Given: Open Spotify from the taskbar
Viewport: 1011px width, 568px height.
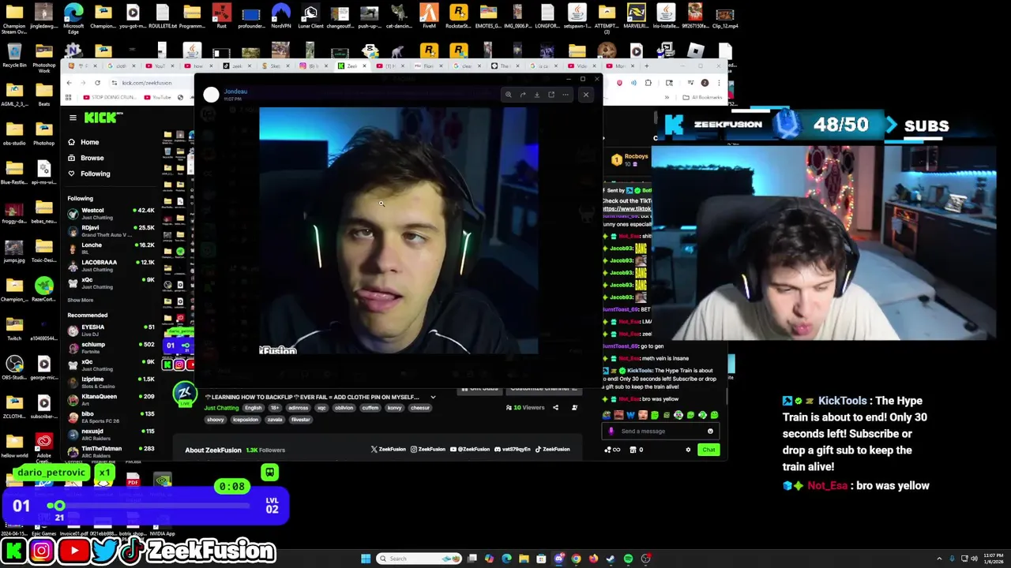Looking at the screenshot, I should [628, 559].
